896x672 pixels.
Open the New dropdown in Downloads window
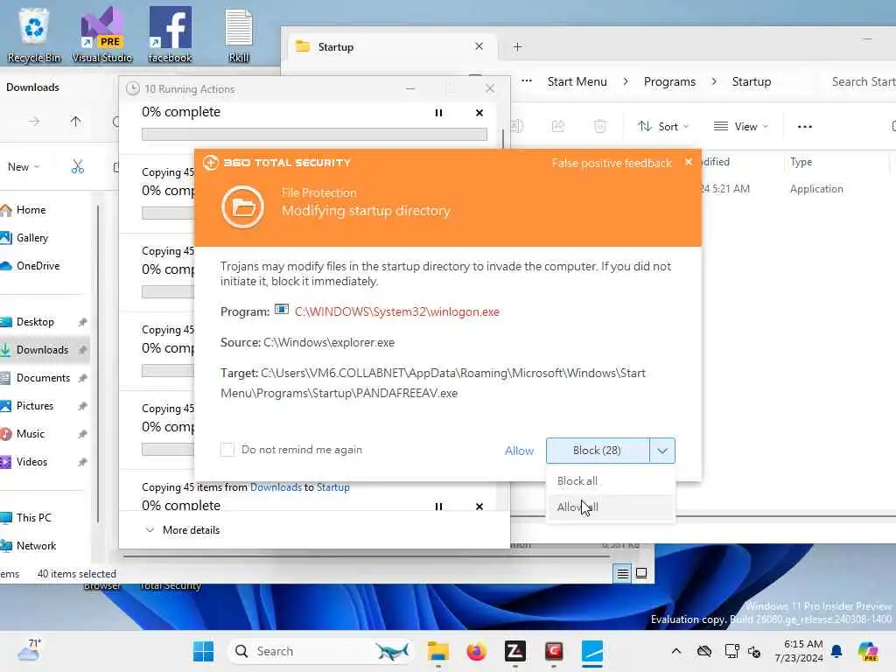pyautogui.click(x=24, y=167)
